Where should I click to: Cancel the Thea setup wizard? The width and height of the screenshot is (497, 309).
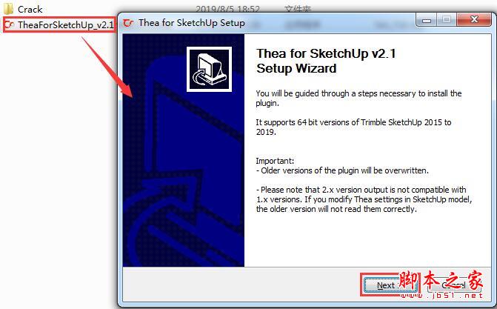454,285
